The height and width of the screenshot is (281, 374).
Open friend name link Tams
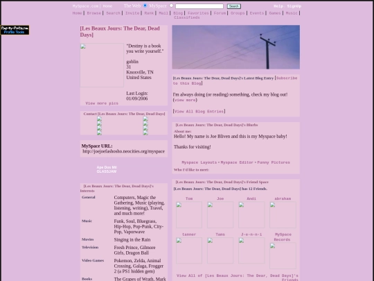pyautogui.click(x=220, y=235)
